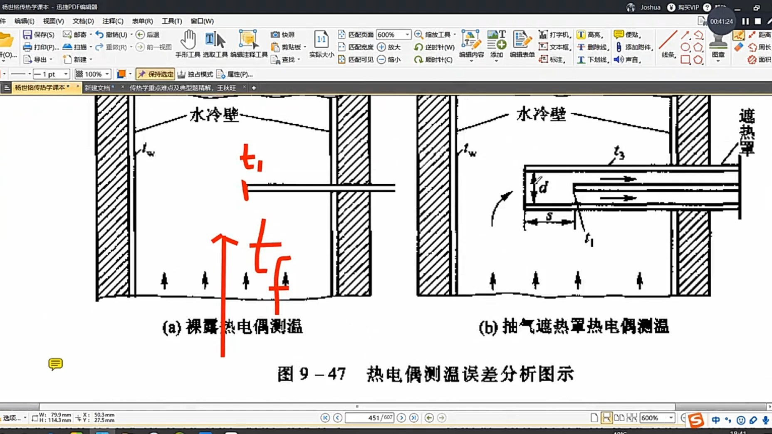Open the Tools (工具) menu
The width and height of the screenshot is (772, 434).
172,21
